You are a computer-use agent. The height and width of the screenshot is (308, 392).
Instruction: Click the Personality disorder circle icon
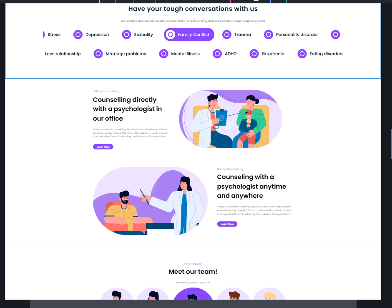point(269,35)
